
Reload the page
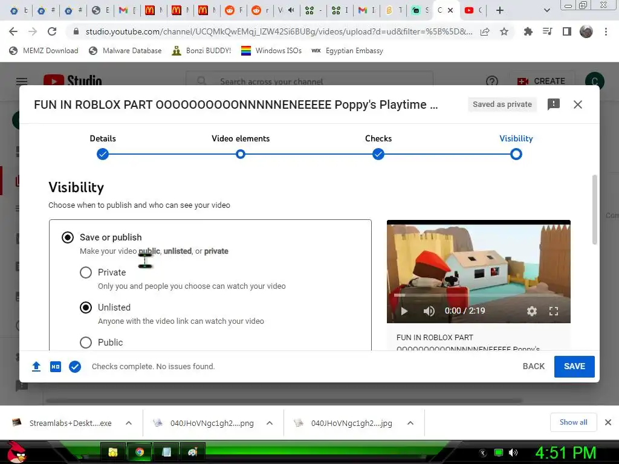(52, 31)
